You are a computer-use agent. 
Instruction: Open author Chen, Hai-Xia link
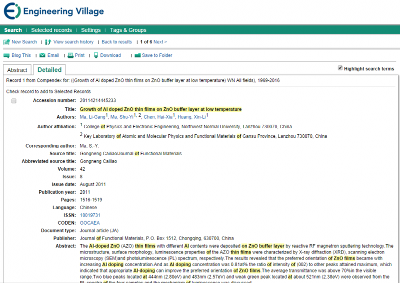pos(158,117)
